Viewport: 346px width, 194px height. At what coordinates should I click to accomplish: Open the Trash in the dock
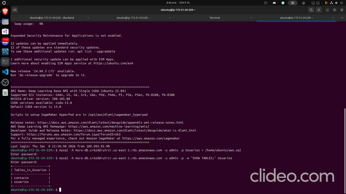5,93
